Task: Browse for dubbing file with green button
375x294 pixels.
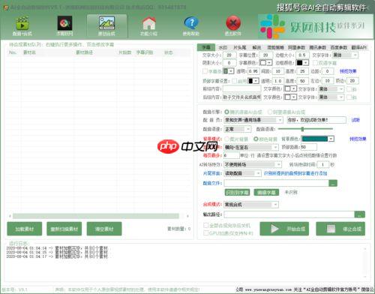Action: click(333, 183)
